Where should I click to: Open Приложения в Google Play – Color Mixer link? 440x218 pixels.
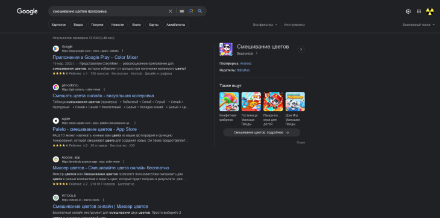tap(95, 57)
